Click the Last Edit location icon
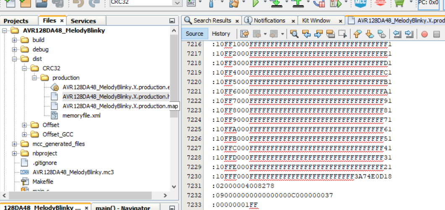This screenshot has height=210, width=445. (244, 34)
